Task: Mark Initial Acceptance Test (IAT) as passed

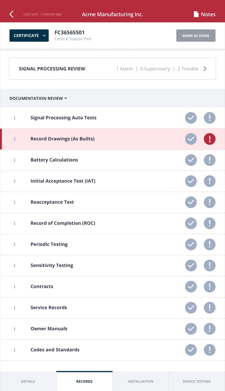Action: (191, 181)
